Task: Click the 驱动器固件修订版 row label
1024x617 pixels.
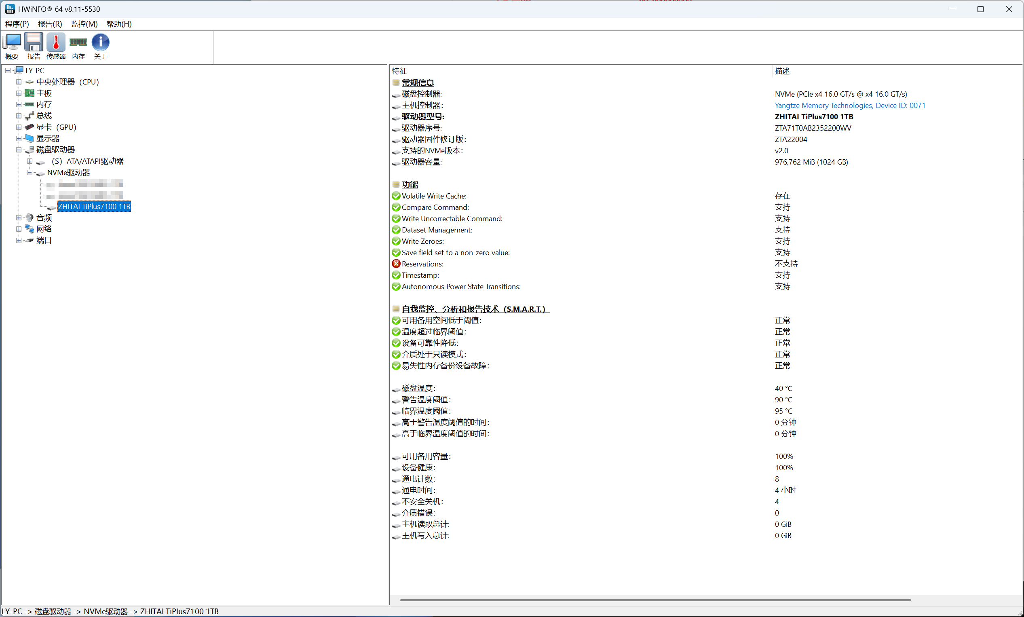Action: click(434, 139)
